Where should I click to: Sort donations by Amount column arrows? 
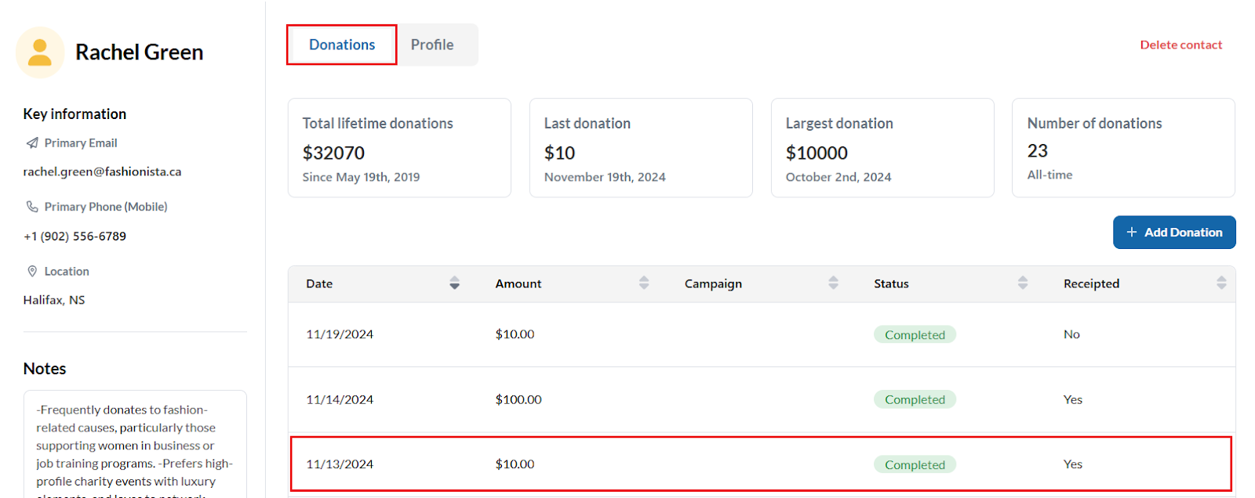pos(644,283)
